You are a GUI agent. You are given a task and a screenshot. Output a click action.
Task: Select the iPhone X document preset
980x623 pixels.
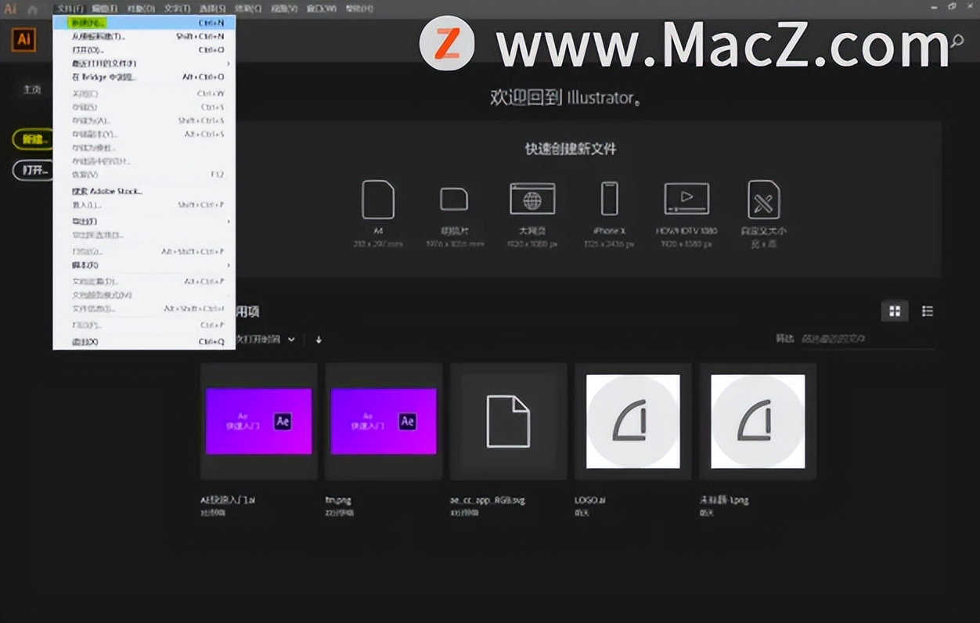pos(609,200)
